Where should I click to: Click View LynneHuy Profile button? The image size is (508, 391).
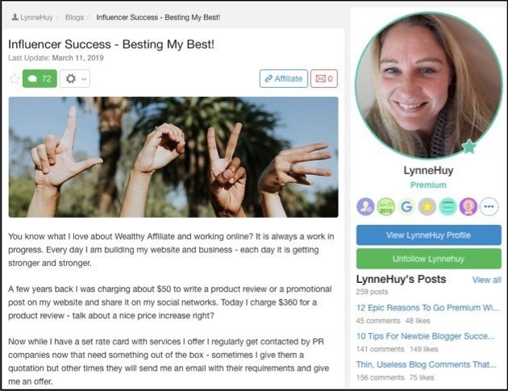[x=428, y=235]
